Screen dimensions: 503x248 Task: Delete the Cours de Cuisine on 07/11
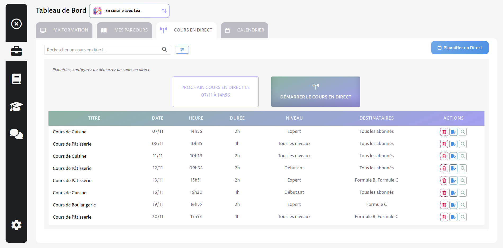[x=444, y=132]
